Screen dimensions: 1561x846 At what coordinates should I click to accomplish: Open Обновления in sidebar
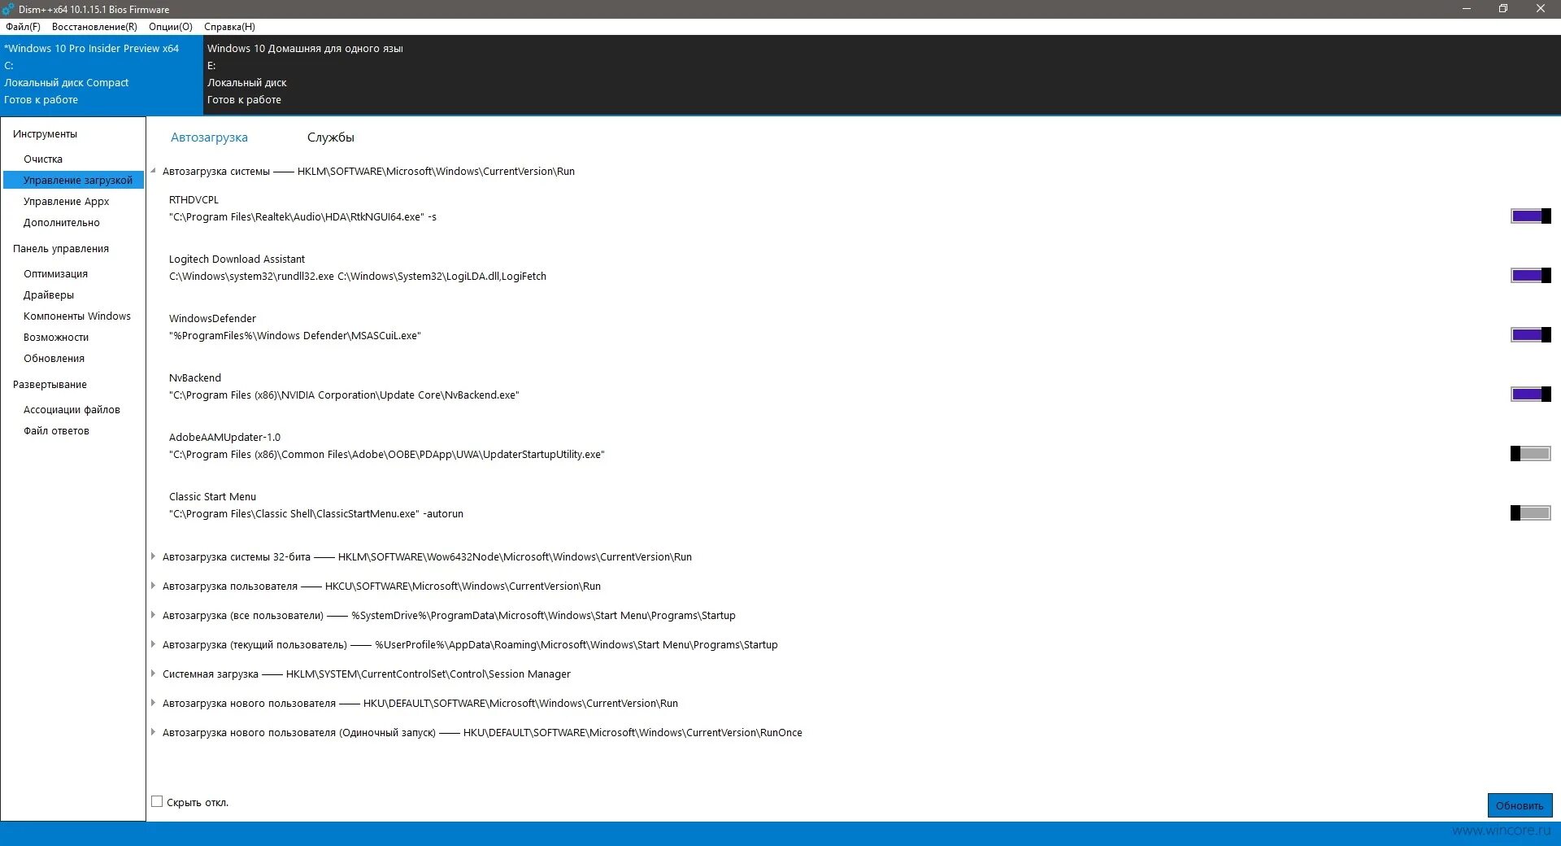(x=54, y=359)
